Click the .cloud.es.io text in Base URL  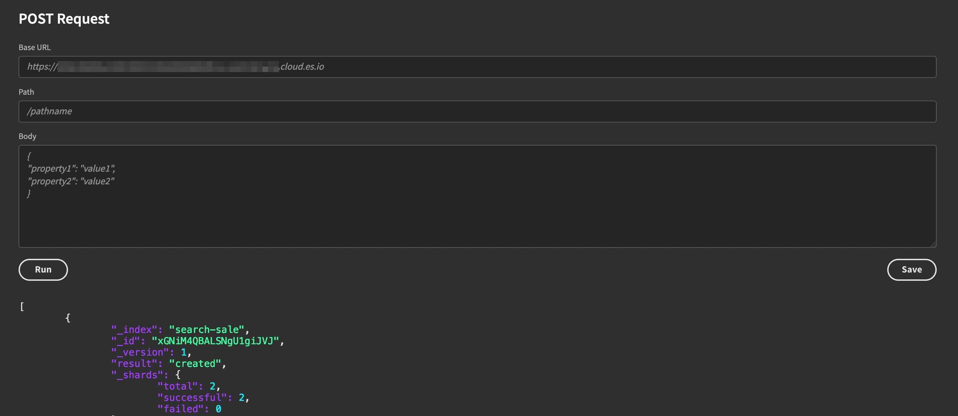click(302, 67)
